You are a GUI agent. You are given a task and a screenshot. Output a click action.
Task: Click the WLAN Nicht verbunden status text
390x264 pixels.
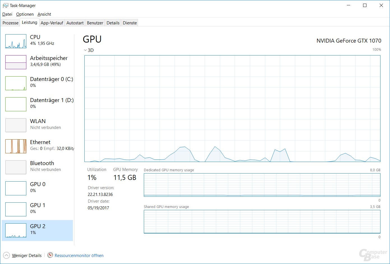[x=45, y=128]
